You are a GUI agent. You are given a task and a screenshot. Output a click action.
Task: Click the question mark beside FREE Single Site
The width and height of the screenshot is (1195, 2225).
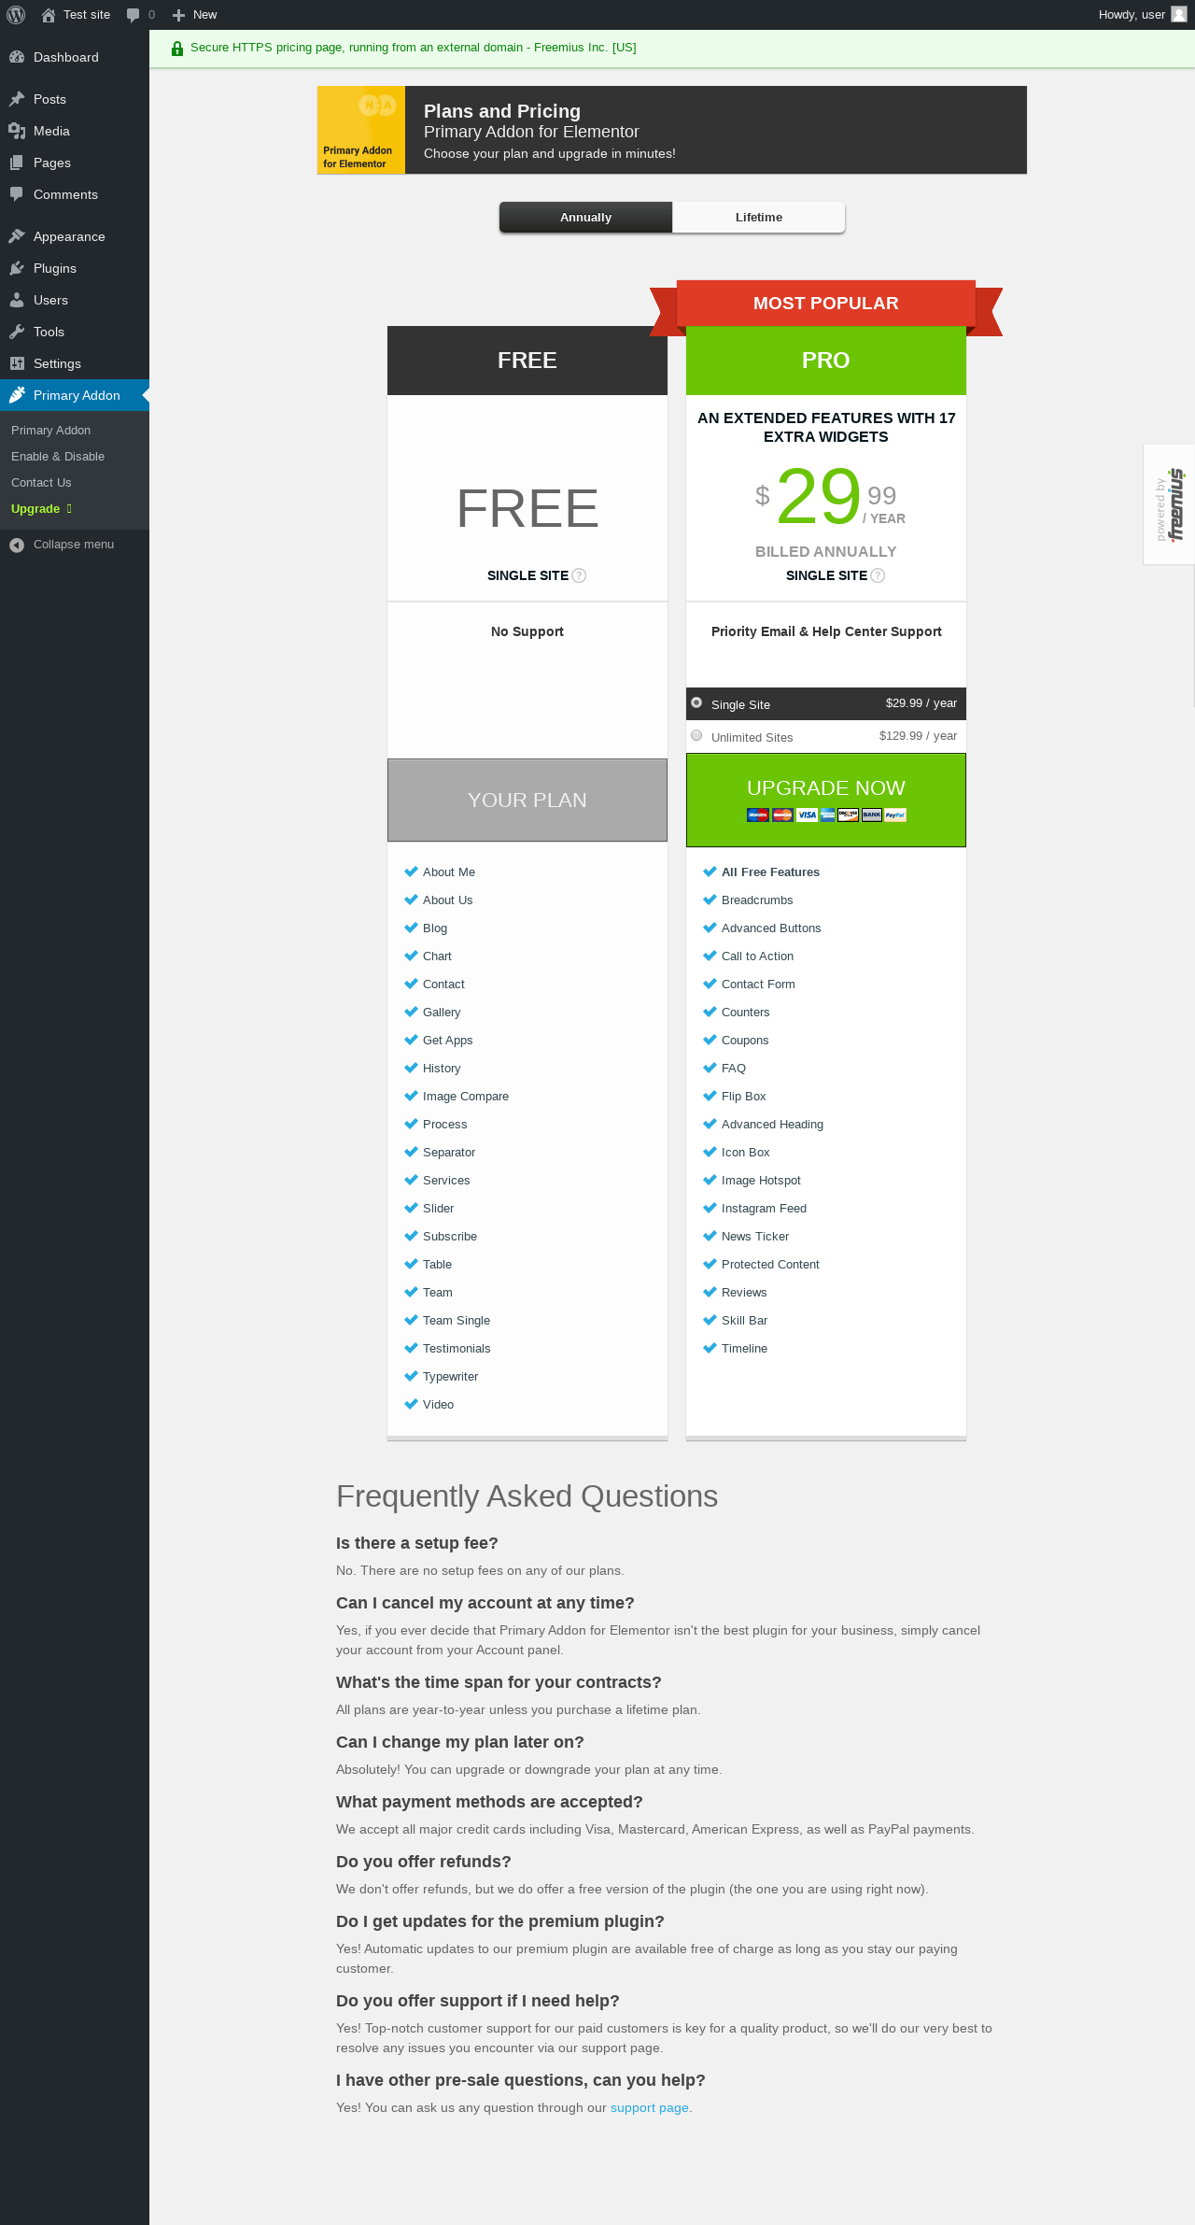pos(579,575)
